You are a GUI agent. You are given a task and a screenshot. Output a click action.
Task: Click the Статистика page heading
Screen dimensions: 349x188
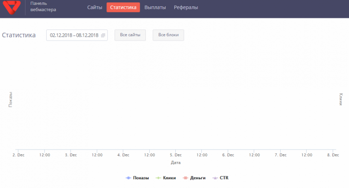(x=19, y=35)
